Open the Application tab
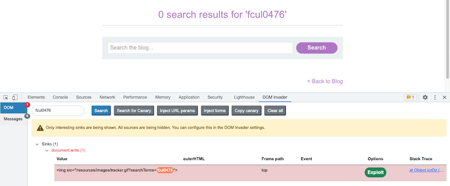The width and height of the screenshot is (450, 186). (189, 97)
